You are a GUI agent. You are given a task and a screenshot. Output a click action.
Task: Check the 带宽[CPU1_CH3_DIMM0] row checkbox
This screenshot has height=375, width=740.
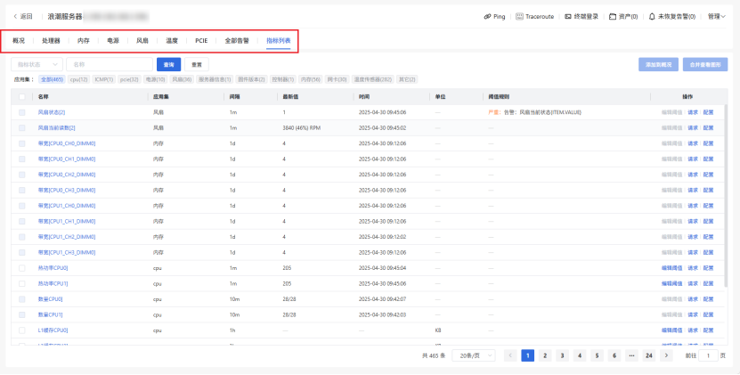coord(21,253)
